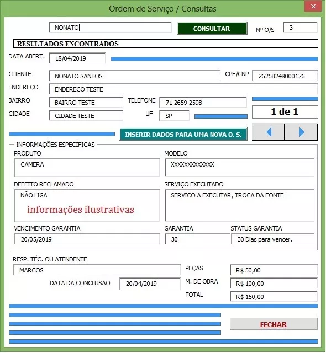Click the next record right arrow button
Image resolution: width=326 pixels, height=353 pixels.
(302, 132)
